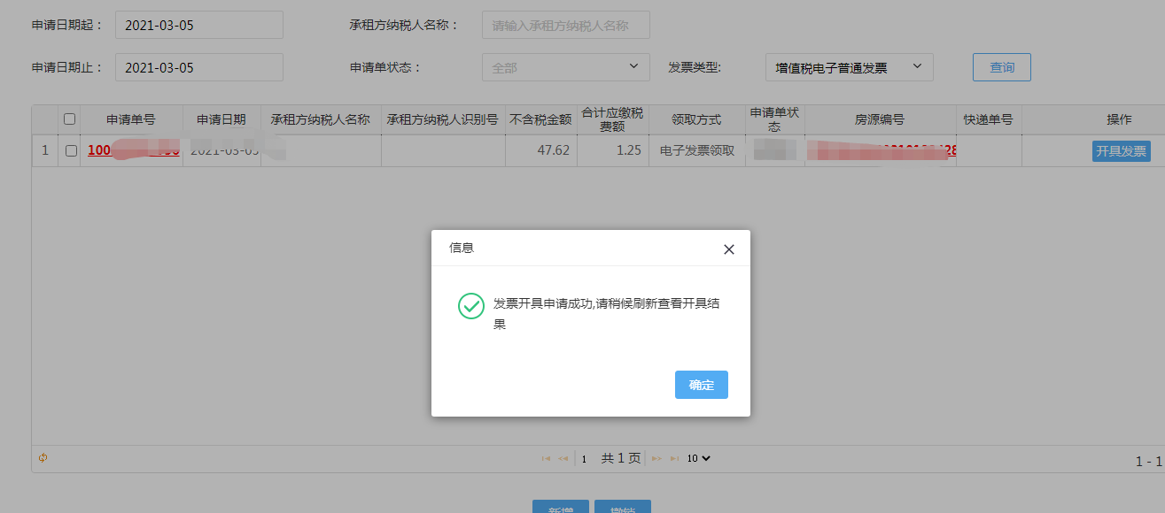
Task: Click the 申请日期起 date input field
Action: point(198,24)
